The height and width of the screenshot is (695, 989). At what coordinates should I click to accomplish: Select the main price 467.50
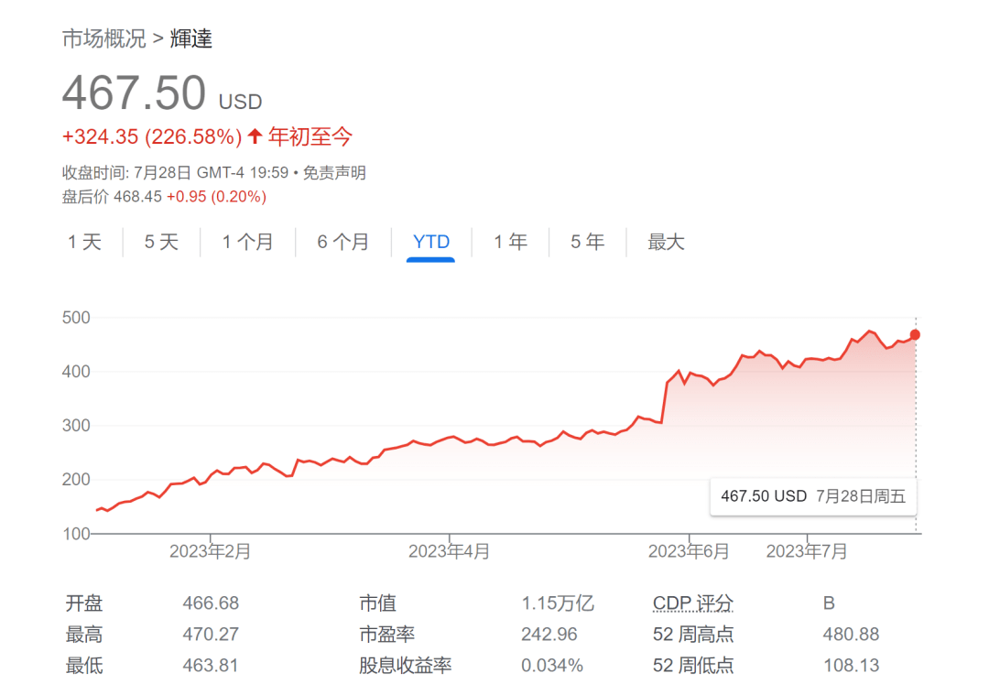(x=135, y=92)
